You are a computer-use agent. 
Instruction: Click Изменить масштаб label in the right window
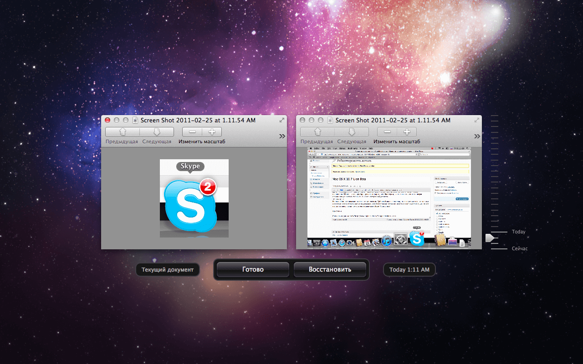click(397, 142)
